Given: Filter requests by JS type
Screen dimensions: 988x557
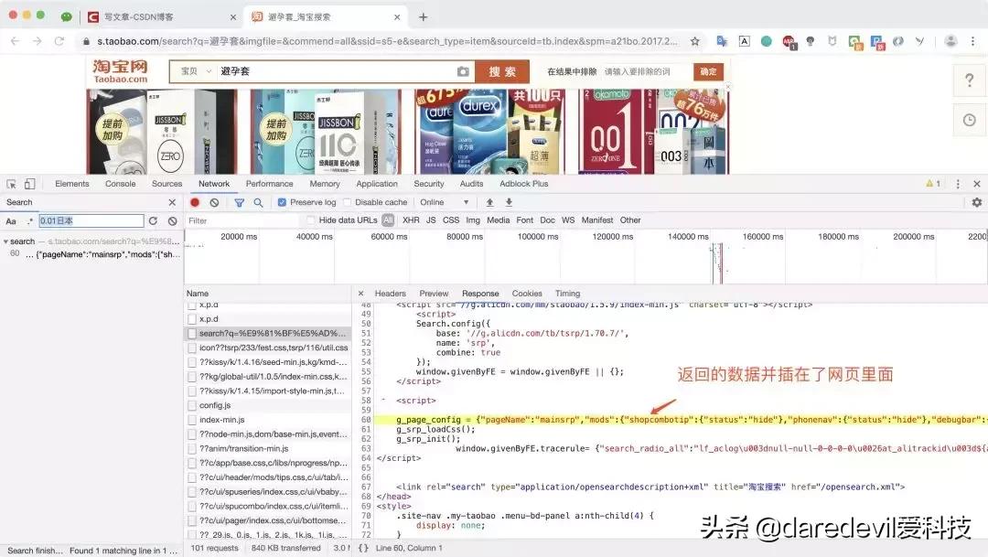Looking at the screenshot, I should [x=431, y=220].
